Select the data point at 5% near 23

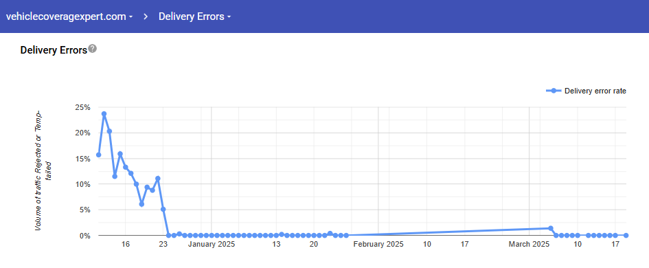(163, 209)
